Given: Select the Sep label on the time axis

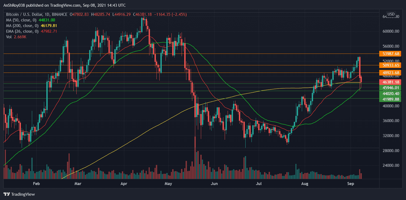Looking at the screenshot, I should click(x=351, y=184).
